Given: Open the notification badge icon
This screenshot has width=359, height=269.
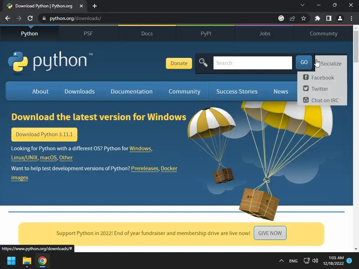Looking at the screenshot, I should 349,261.
